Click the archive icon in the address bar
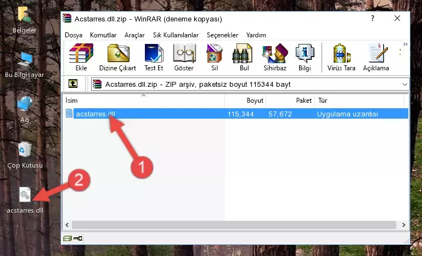The image size is (422, 256). pos(97,84)
